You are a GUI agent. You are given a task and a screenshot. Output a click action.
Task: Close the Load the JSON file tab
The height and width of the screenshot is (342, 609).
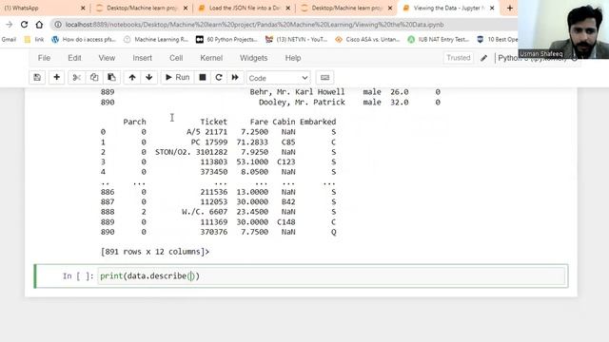click(x=287, y=8)
